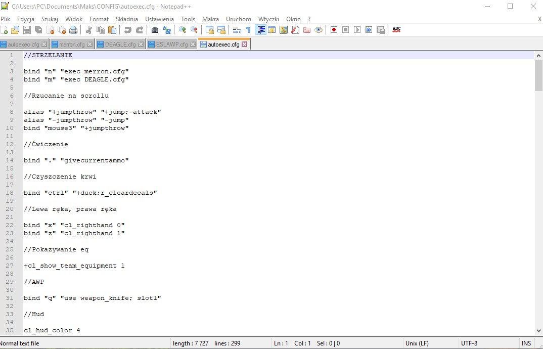Click the Close All documents toolbar icon
The height and width of the screenshot is (349, 543).
[x=62, y=30]
